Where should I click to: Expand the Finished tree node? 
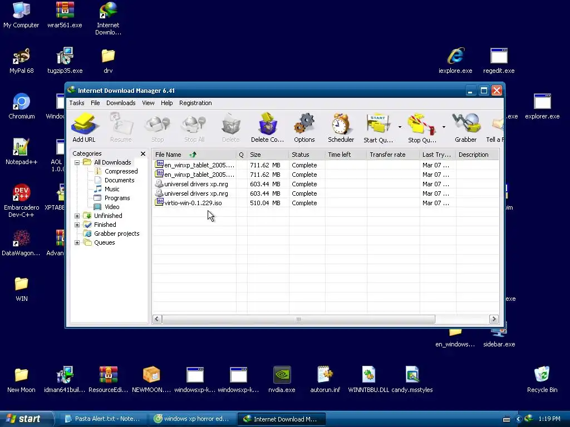[x=77, y=225]
